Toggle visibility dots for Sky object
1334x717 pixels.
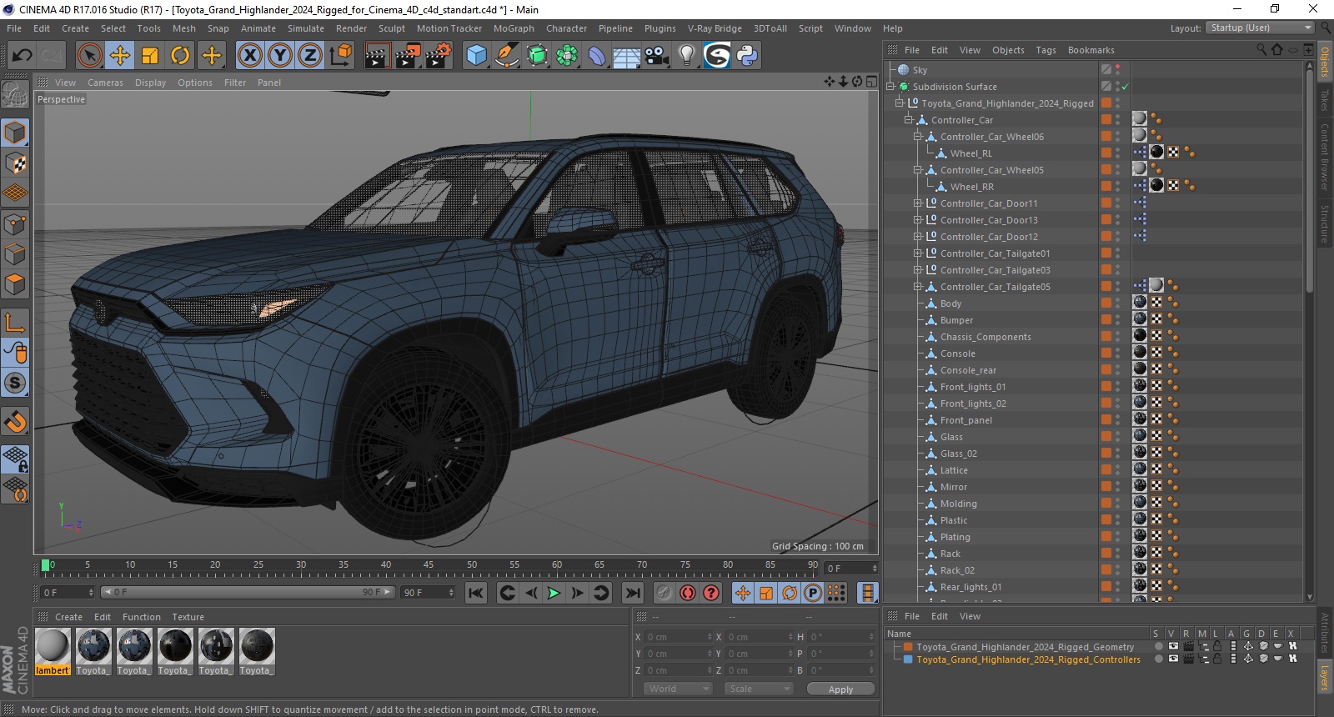point(1117,70)
